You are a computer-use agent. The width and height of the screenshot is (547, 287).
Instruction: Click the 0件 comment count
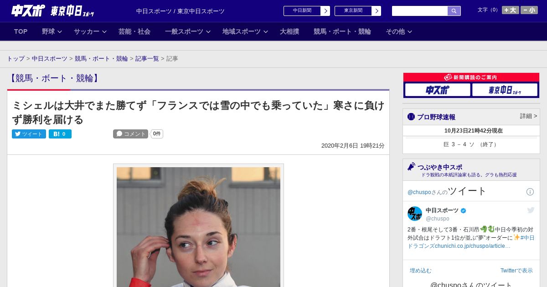coord(157,134)
